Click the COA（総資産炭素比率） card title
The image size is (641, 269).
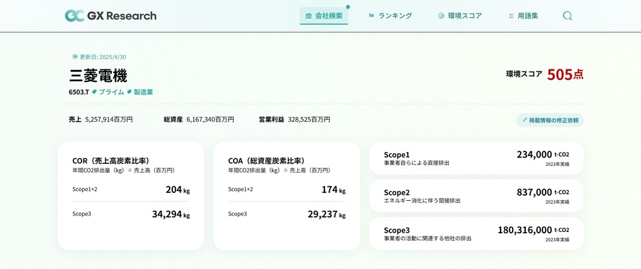click(x=267, y=161)
